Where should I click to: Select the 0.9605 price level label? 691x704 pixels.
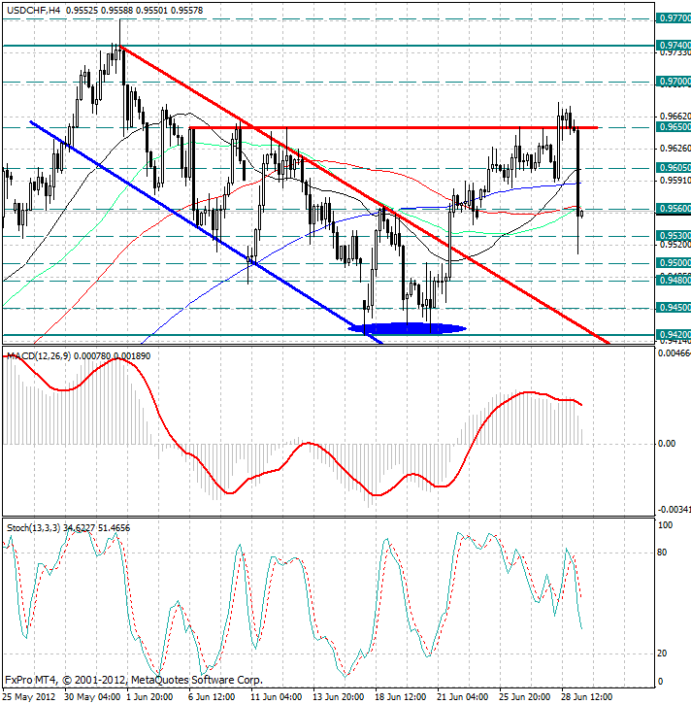(674, 168)
